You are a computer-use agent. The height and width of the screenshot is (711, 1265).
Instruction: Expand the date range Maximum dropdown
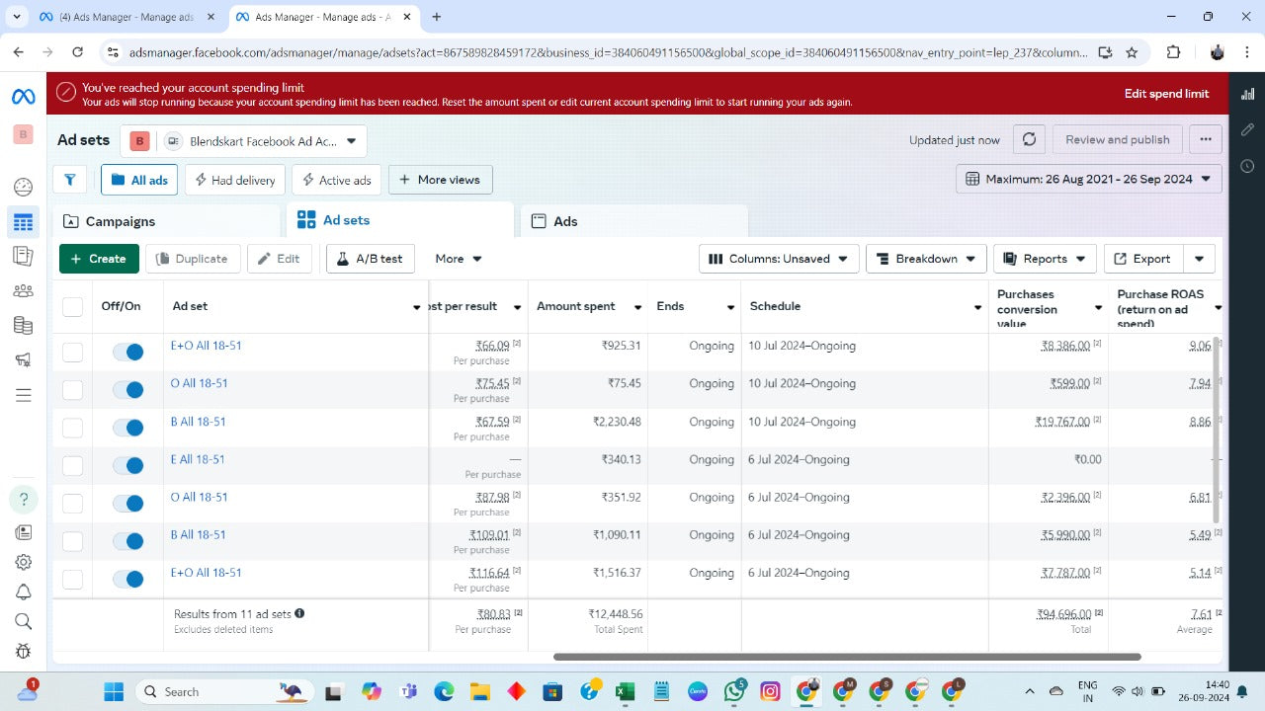[x=1089, y=180]
